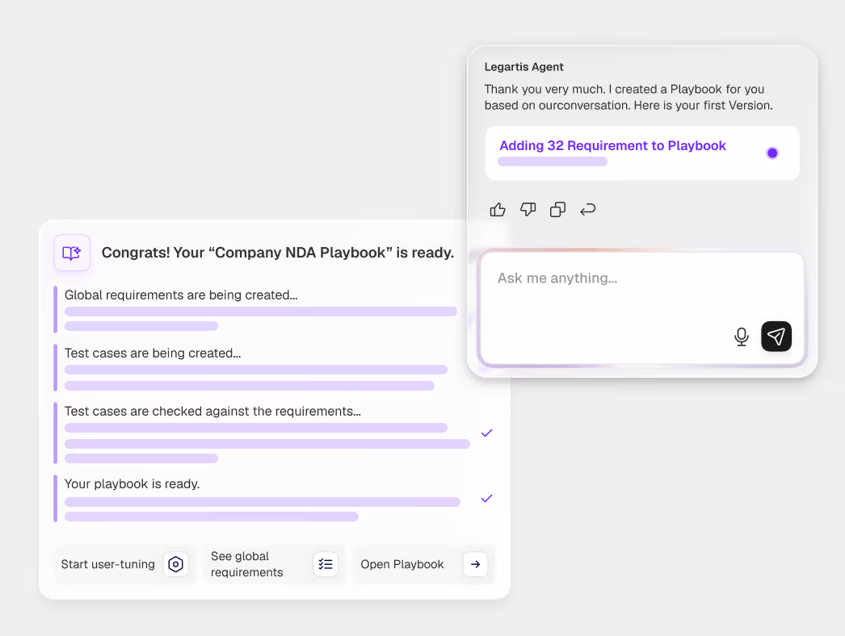
Task: Copy the agent response with copy icon
Action: click(557, 210)
